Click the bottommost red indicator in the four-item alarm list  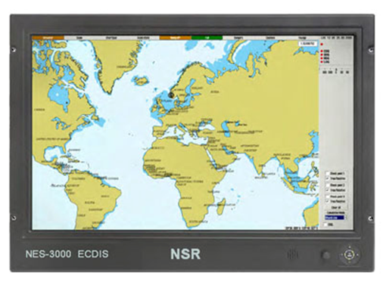pos(322,61)
